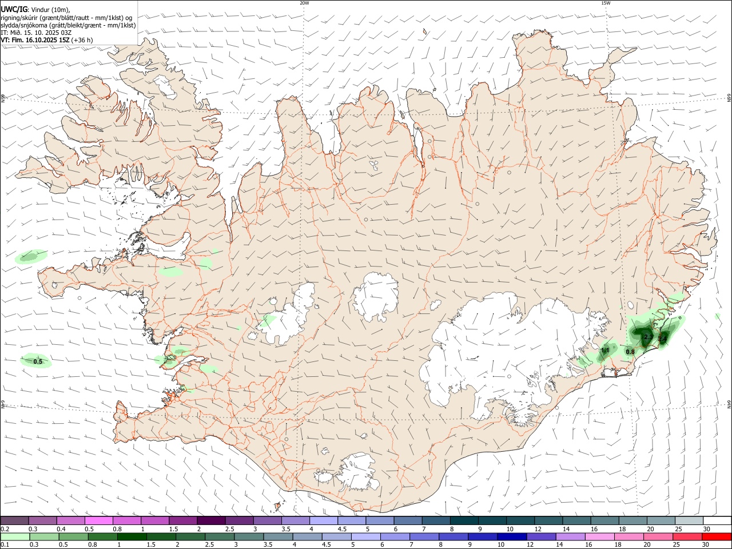Pick the light gray 25 swatch in the snow row
Image resolution: width=732 pixels, height=549 pixels.
(x=689, y=520)
